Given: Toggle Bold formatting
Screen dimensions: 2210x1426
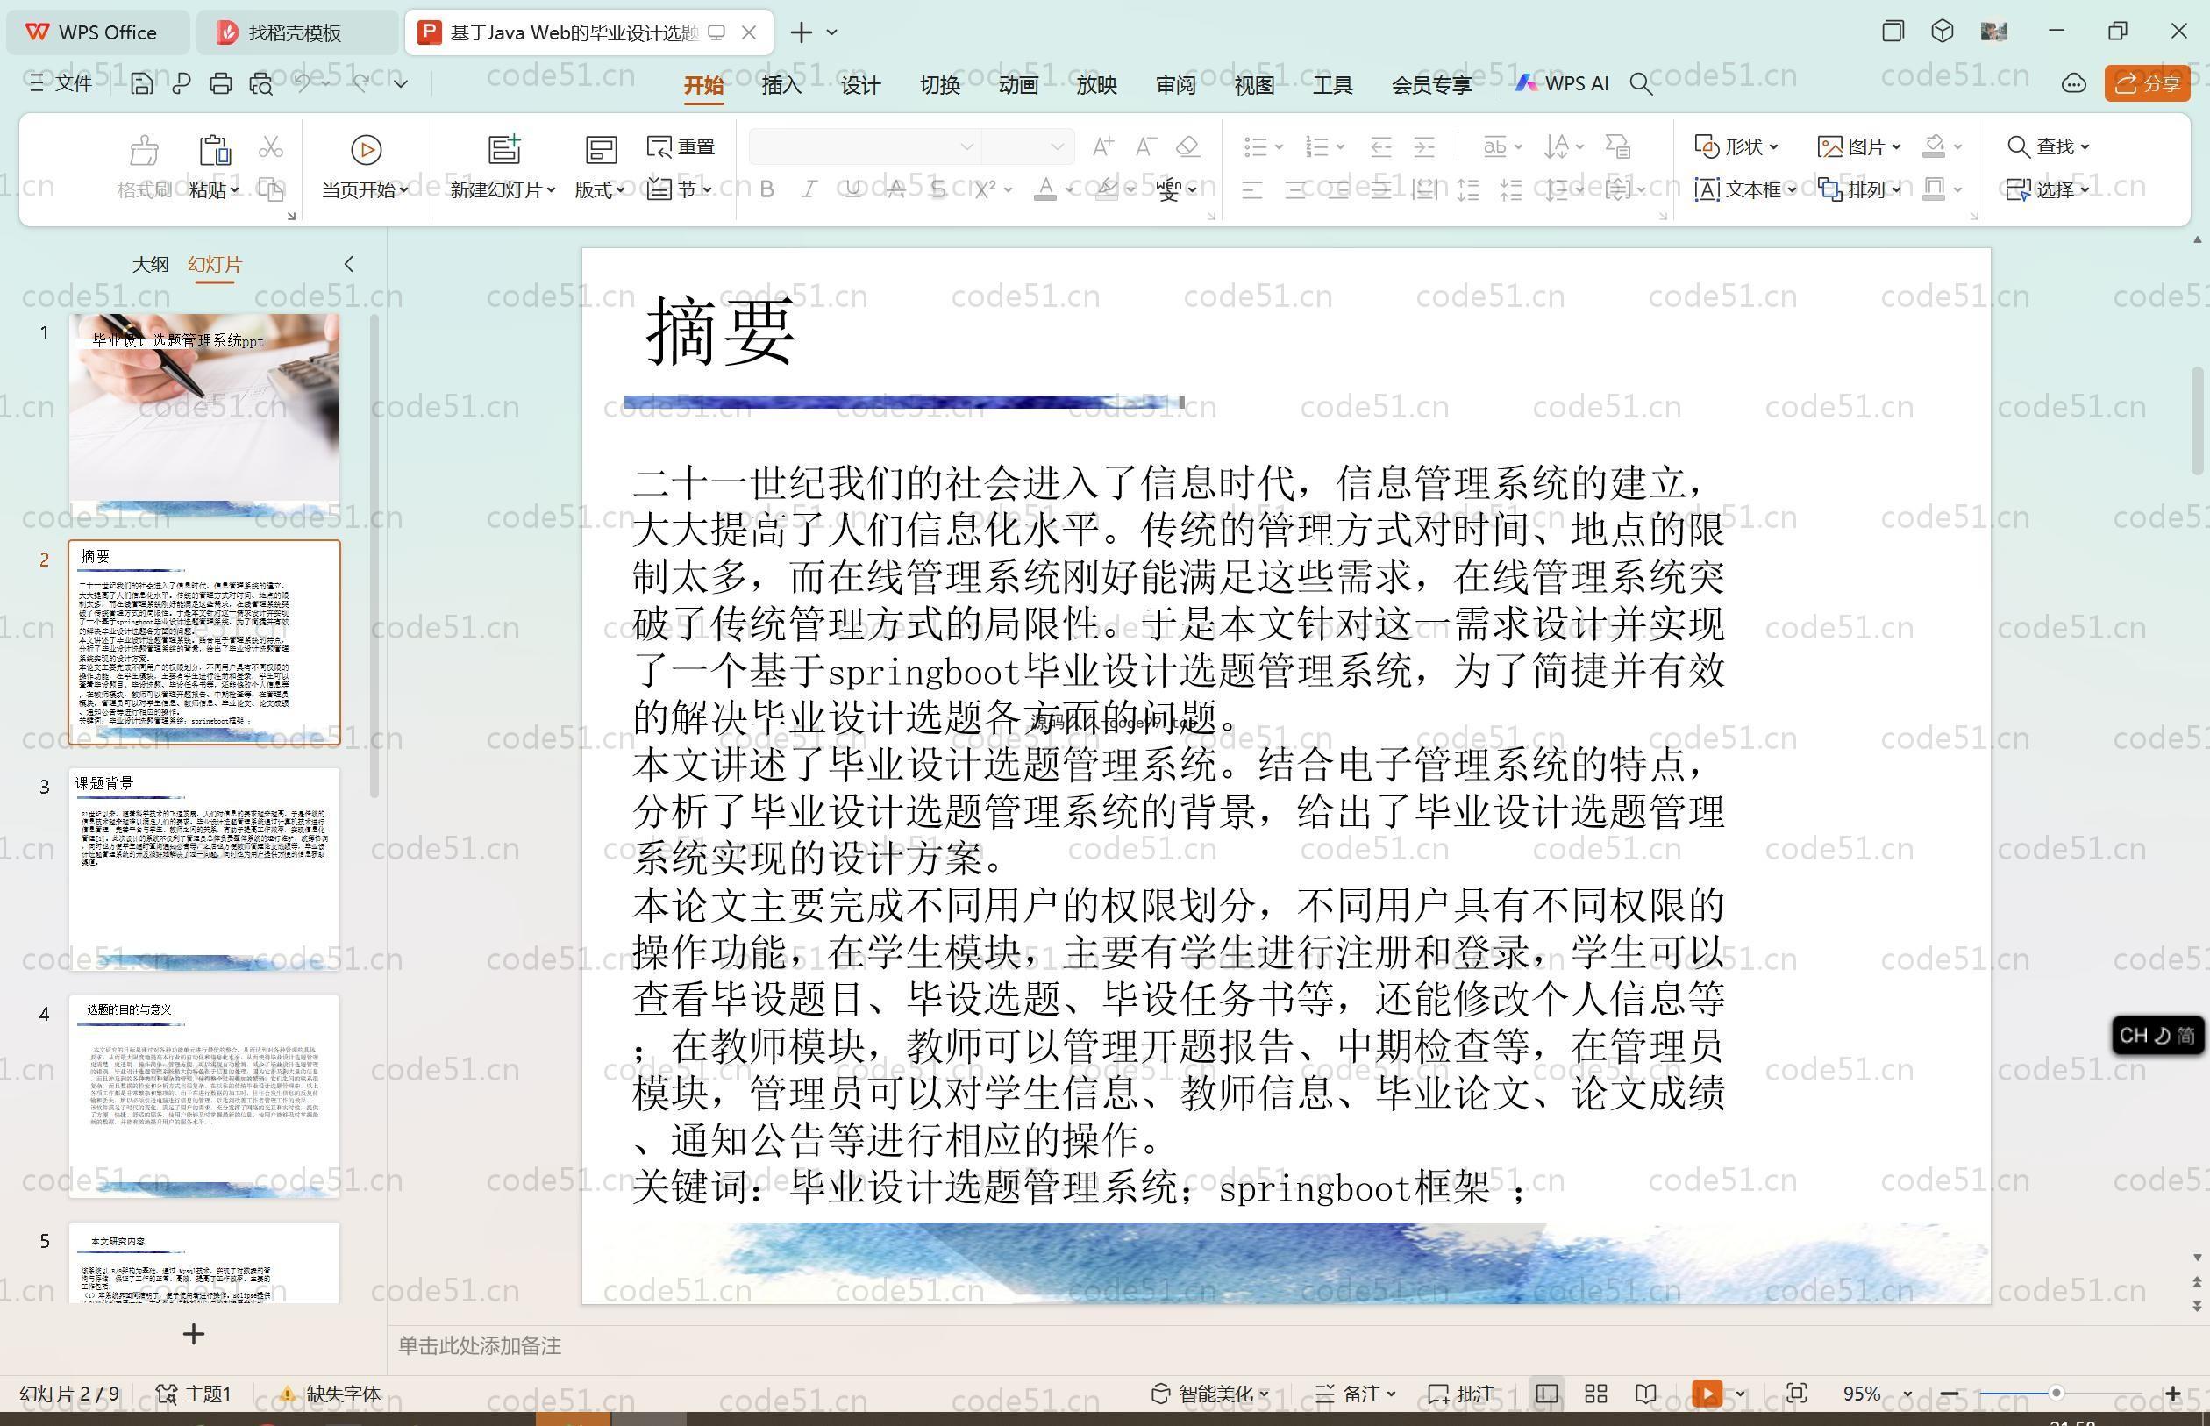Looking at the screenshot, I should tap(766, 189).
